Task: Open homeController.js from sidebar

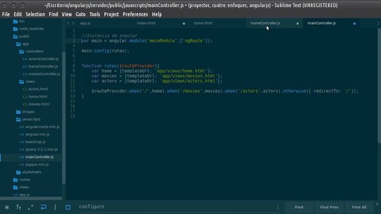Action: pyautogui.click(x=40, y=67)
